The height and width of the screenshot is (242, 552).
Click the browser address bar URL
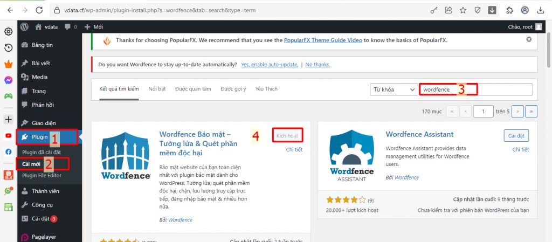160,10
